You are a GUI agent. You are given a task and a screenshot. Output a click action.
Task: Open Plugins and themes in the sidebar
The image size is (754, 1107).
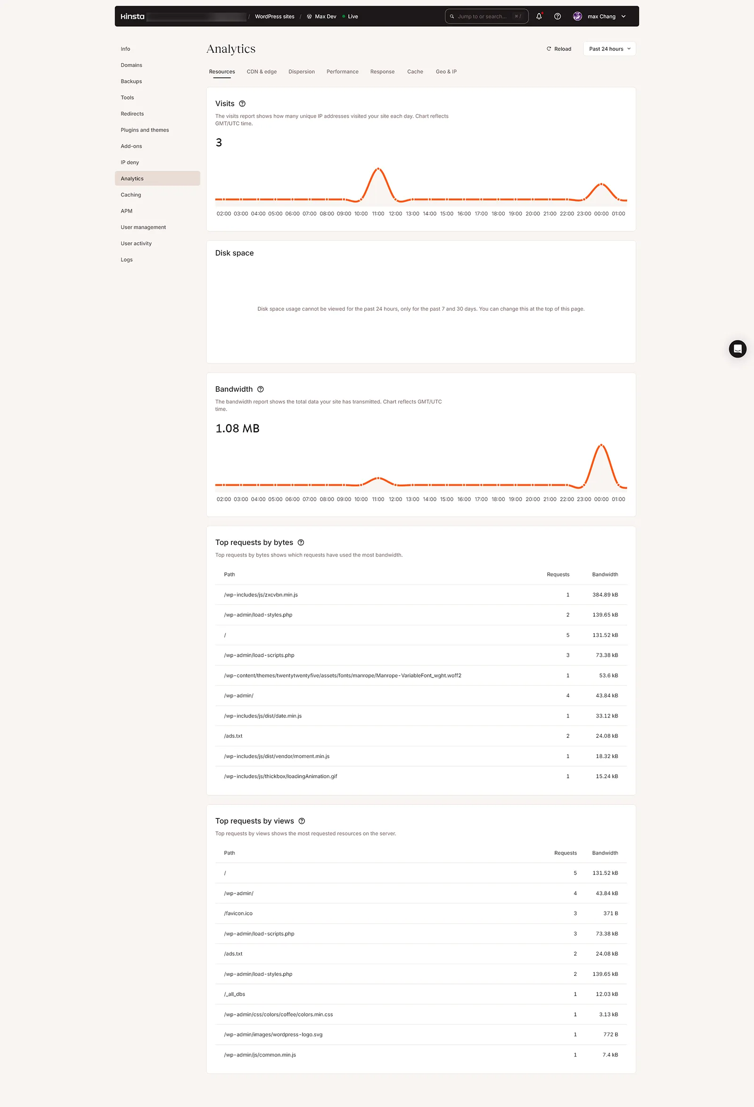[157, 130]
